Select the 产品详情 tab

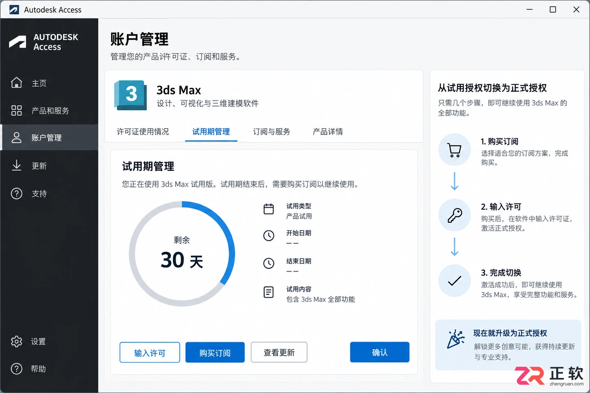(328, 132)
